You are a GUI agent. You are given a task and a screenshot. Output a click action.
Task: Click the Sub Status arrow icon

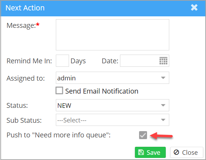tap(163, 120)
